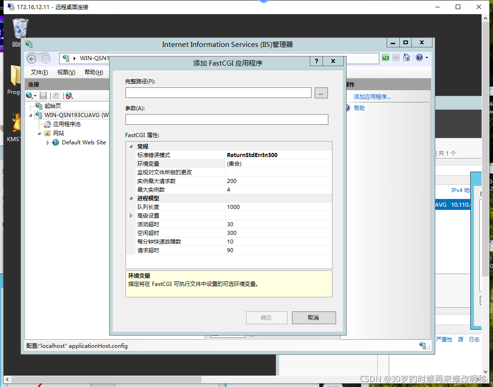Screen dimensions: 493x387
Task: Click the IIS forward navigation arrow
Action: point(46,59)
